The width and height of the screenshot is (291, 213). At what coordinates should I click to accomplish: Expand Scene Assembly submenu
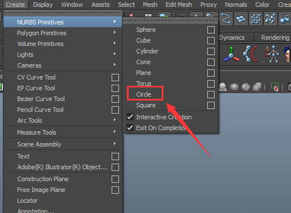63,144
